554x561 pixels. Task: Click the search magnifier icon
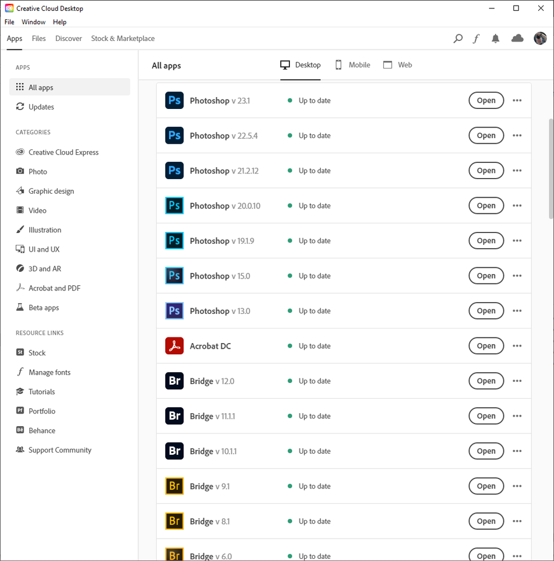click(x=458, y=38)
